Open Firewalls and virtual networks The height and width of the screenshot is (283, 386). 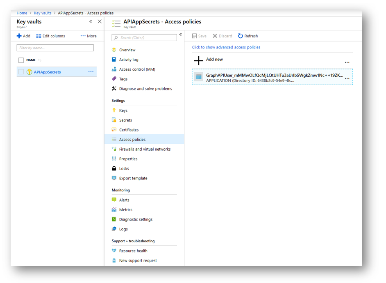click(x=145, y=149)
